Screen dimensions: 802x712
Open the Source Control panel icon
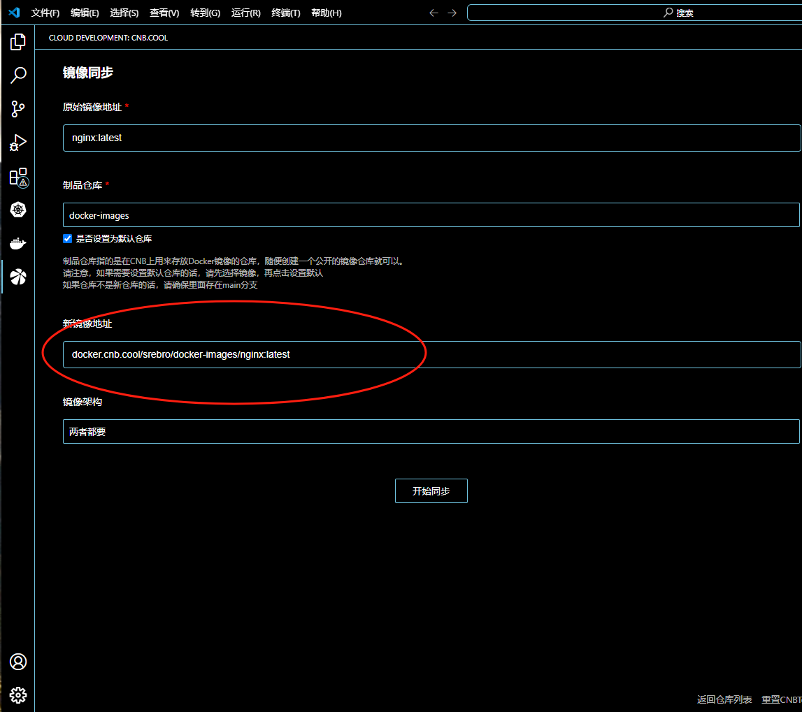[x=17, y=108]
